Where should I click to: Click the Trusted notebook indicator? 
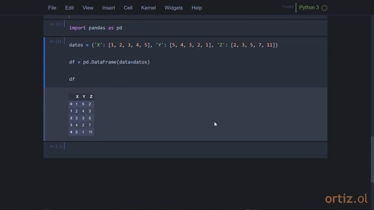tap(288, 6)
